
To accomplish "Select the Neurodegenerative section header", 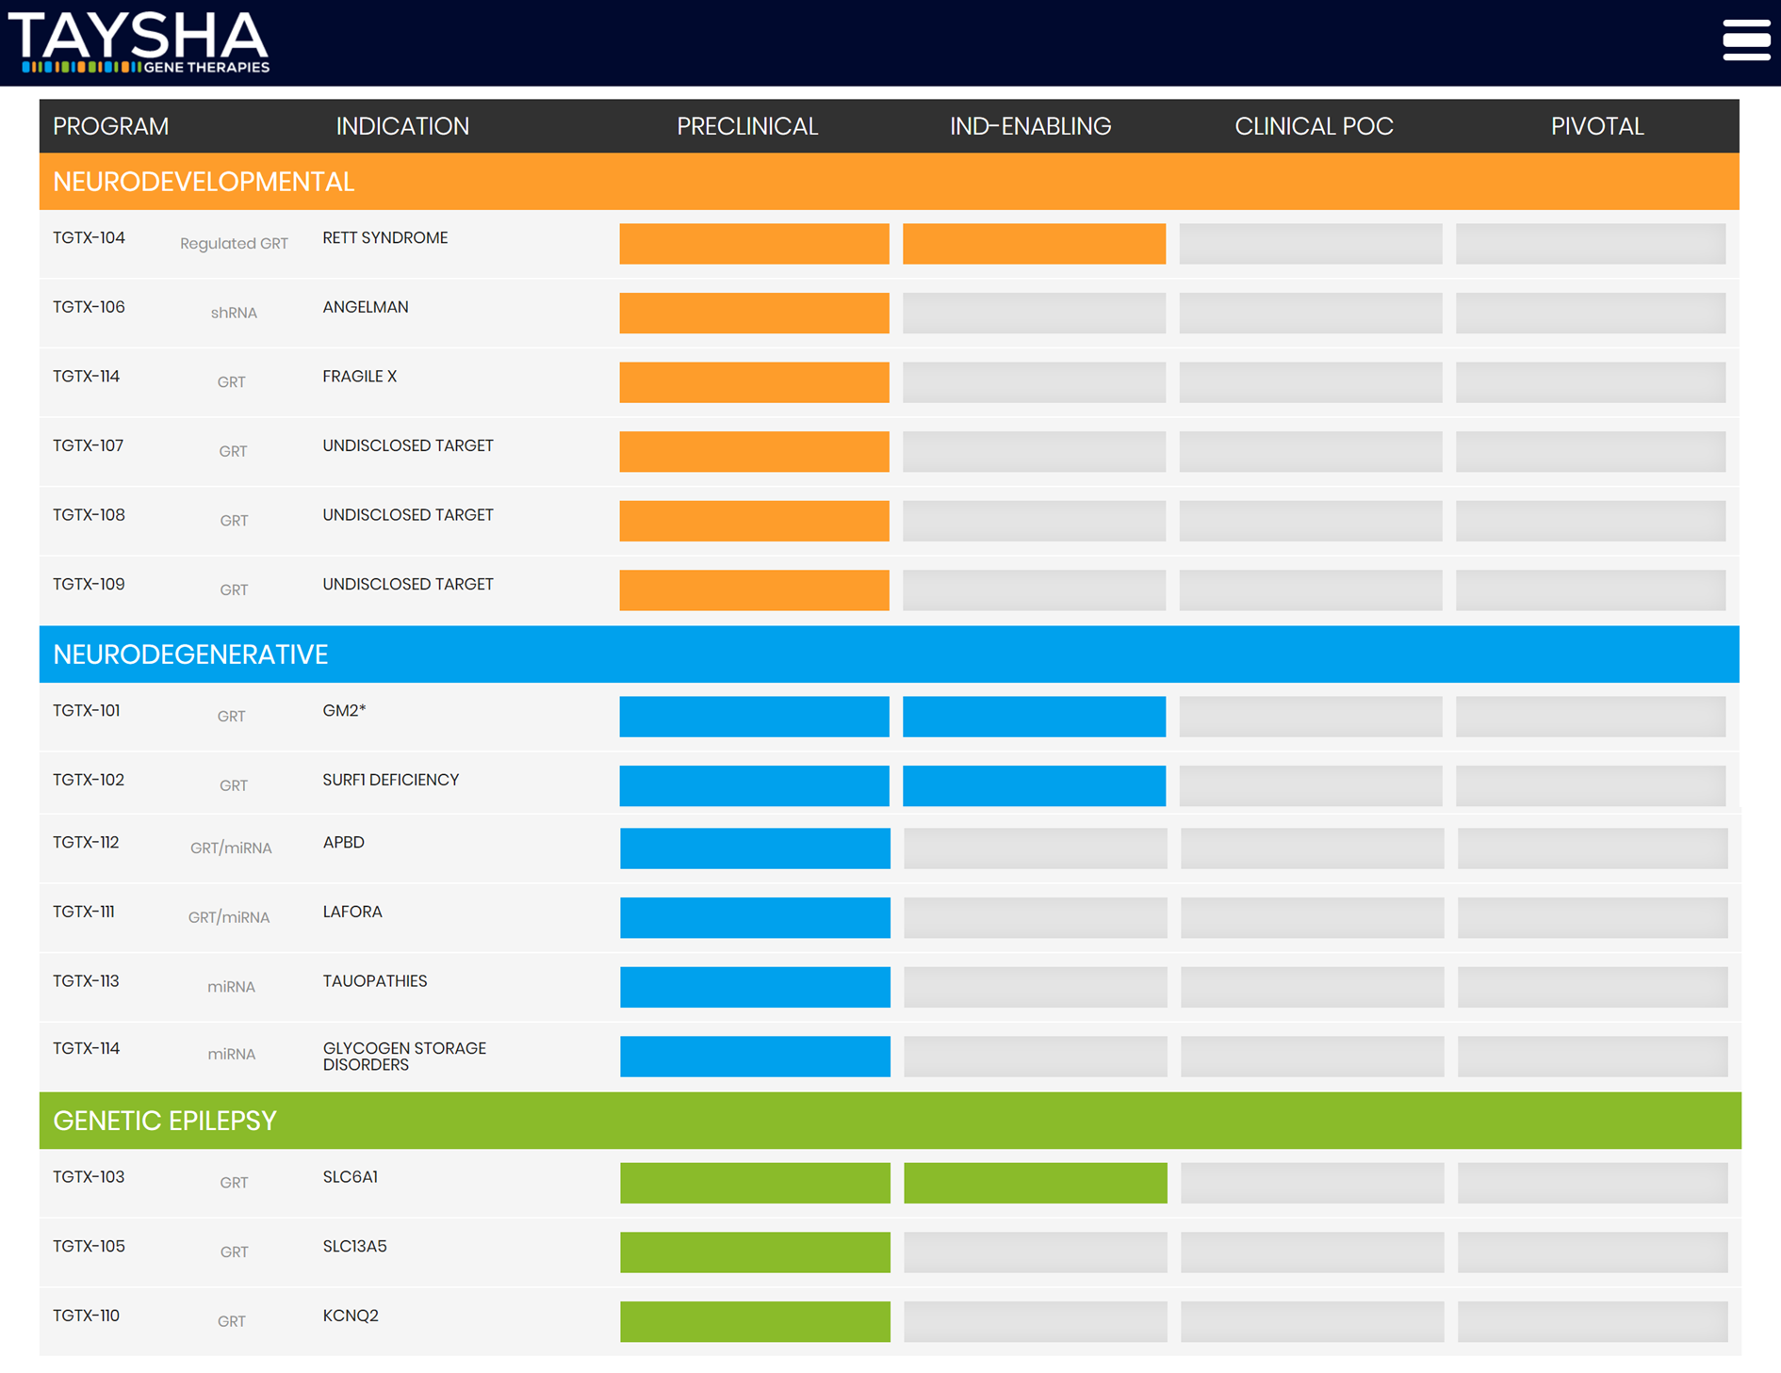I will (x=190, y=654).
